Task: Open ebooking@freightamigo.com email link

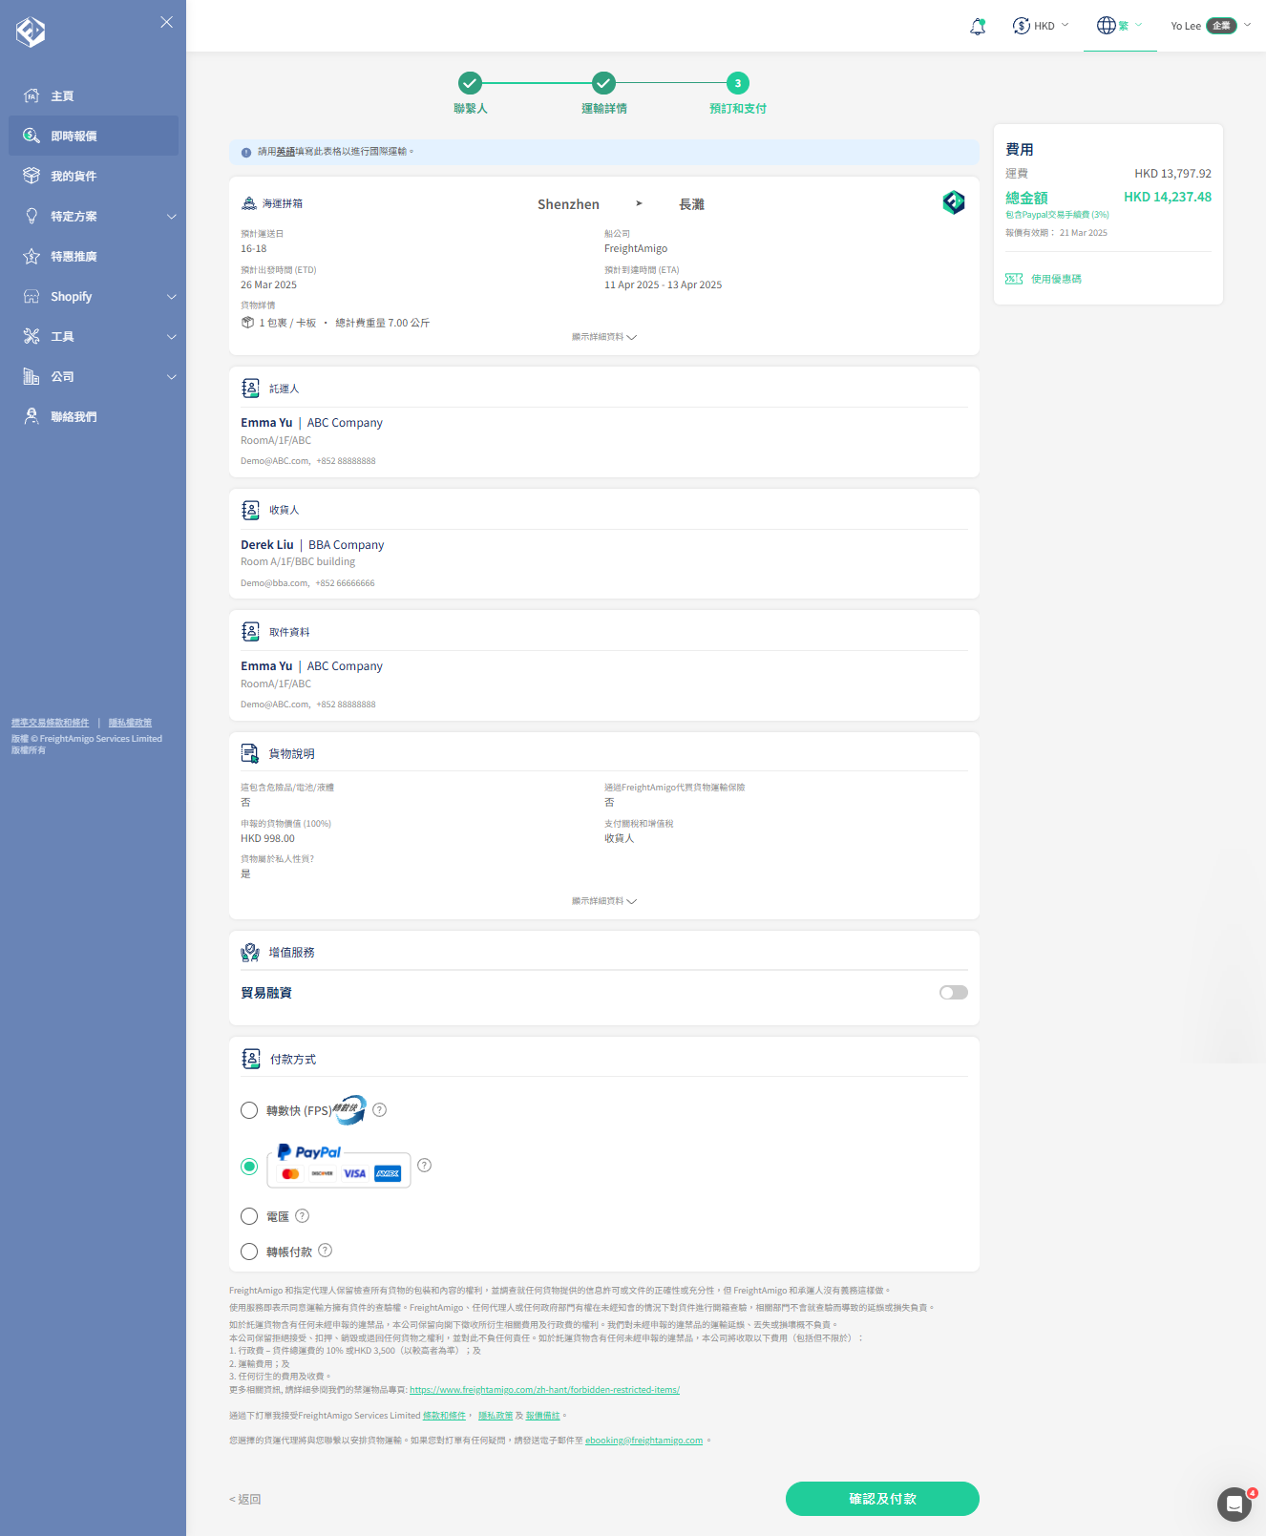Action: pos(644,1441)
